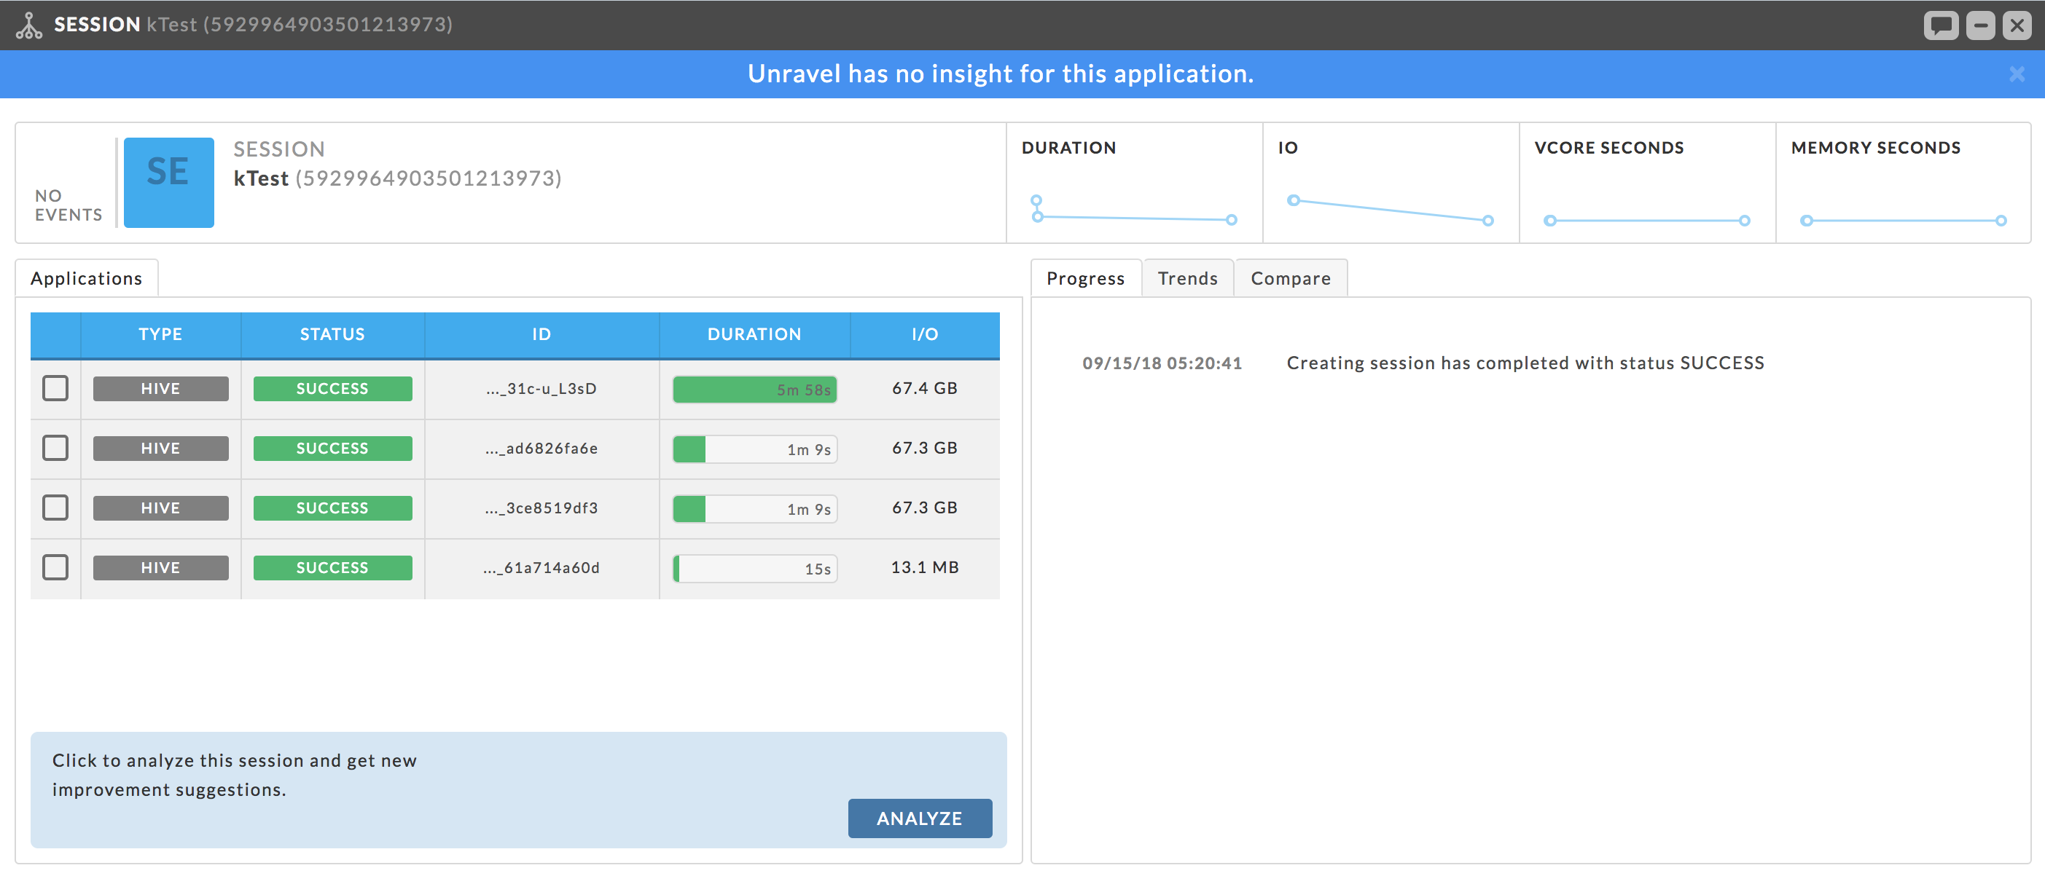
Task: Click the Progress tab
Action: tap(1087, 277)
